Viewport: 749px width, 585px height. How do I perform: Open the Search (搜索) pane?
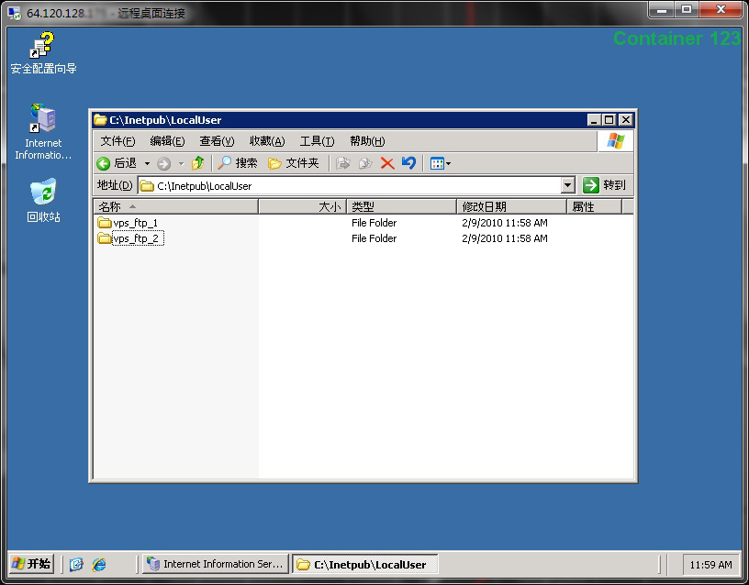pos(238,163)
